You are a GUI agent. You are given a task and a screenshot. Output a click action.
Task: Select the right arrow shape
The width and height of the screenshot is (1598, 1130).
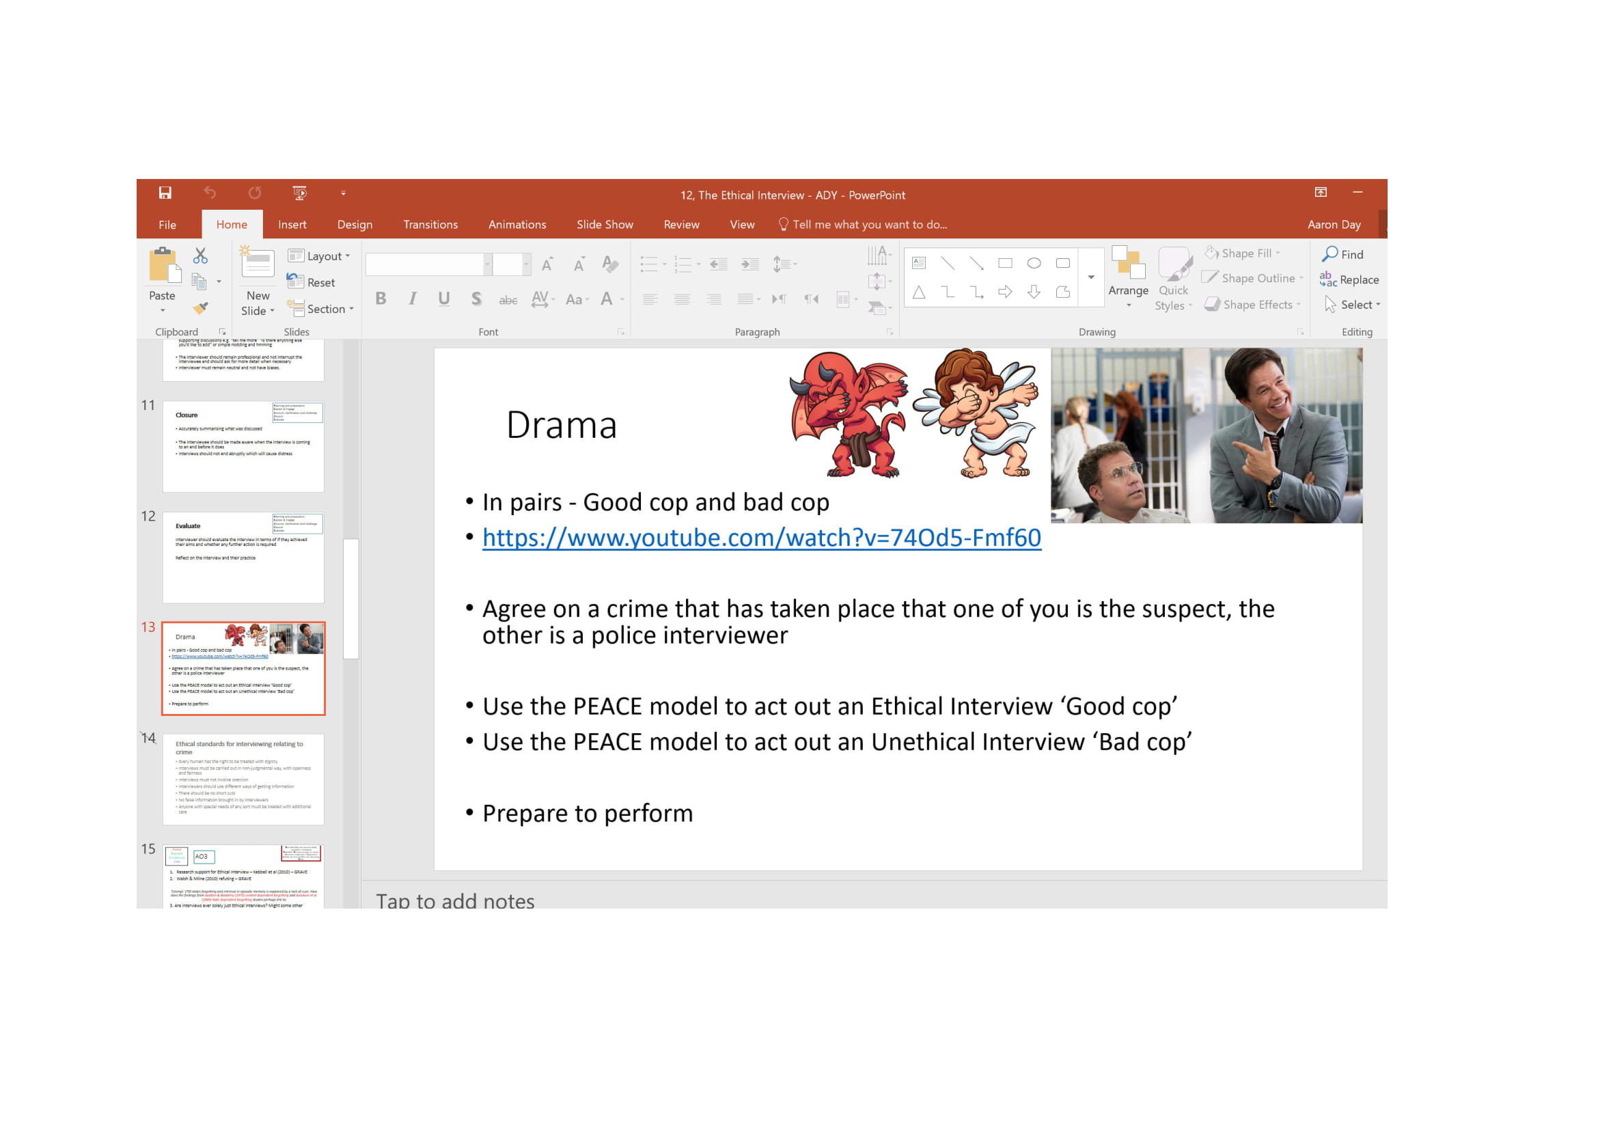[x=1005, y=292]
